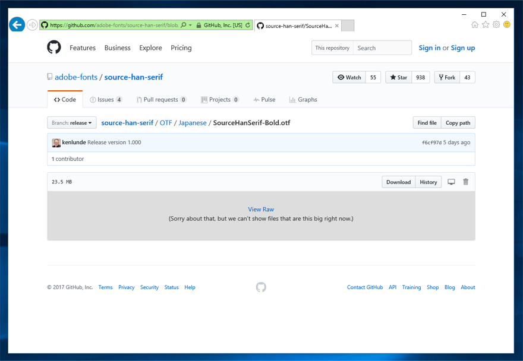Open footer Training link

click(411, 287)
